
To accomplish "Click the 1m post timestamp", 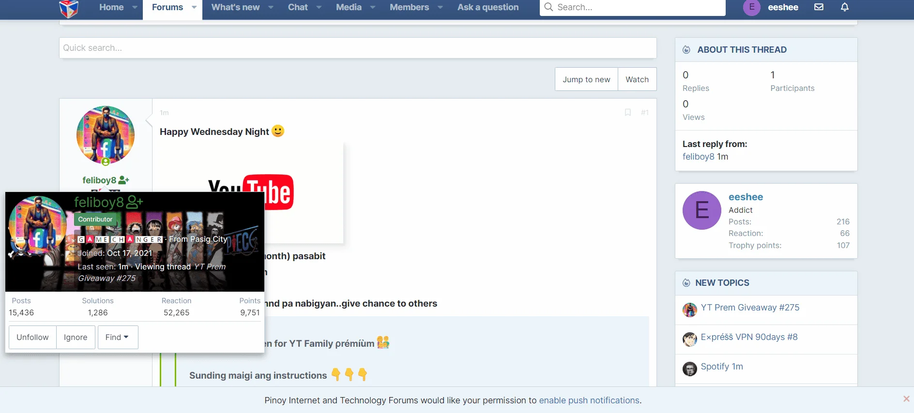I will pos(164,113).
